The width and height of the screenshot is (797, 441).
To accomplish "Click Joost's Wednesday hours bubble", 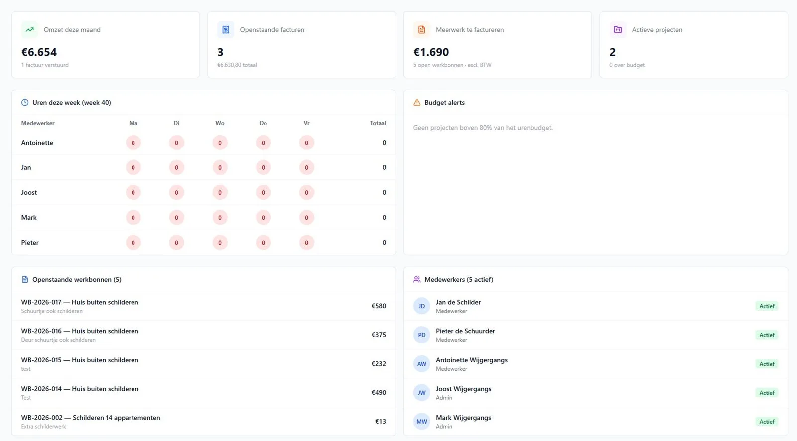I will click(x=220, y=193).
